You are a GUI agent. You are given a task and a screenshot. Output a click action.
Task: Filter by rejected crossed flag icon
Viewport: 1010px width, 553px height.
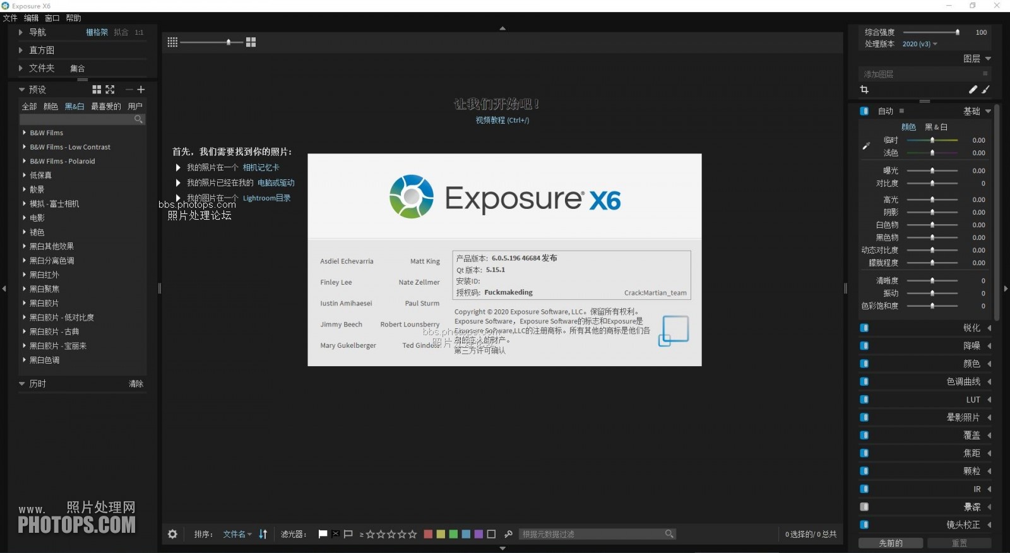335,534
